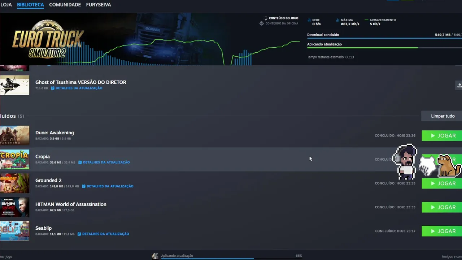Open the Cropia thumbnail

(x=14, y=159)
